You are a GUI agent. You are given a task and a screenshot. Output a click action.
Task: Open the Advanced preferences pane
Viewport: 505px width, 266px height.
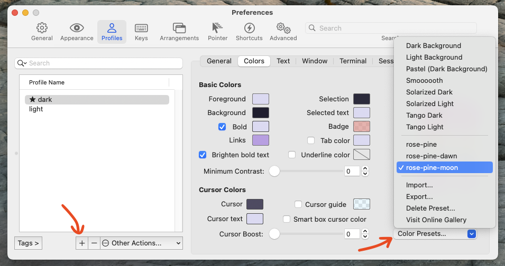283,32
